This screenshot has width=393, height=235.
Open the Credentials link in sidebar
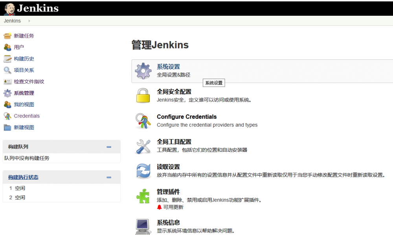pos(28,116)
